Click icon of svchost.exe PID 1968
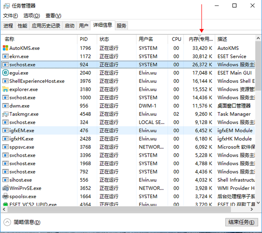The image size is (262, 233). (5, 163)
